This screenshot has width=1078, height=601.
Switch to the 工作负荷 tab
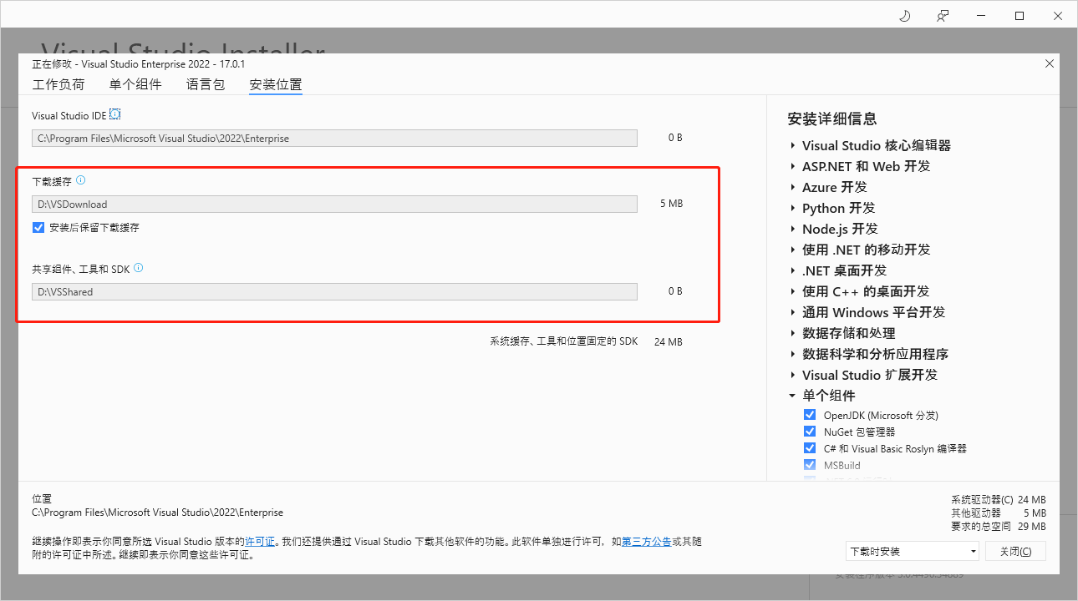(58, 84)
